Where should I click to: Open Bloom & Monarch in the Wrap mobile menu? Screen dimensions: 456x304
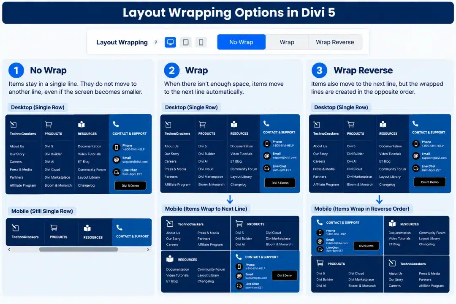(x=279, y=244)
